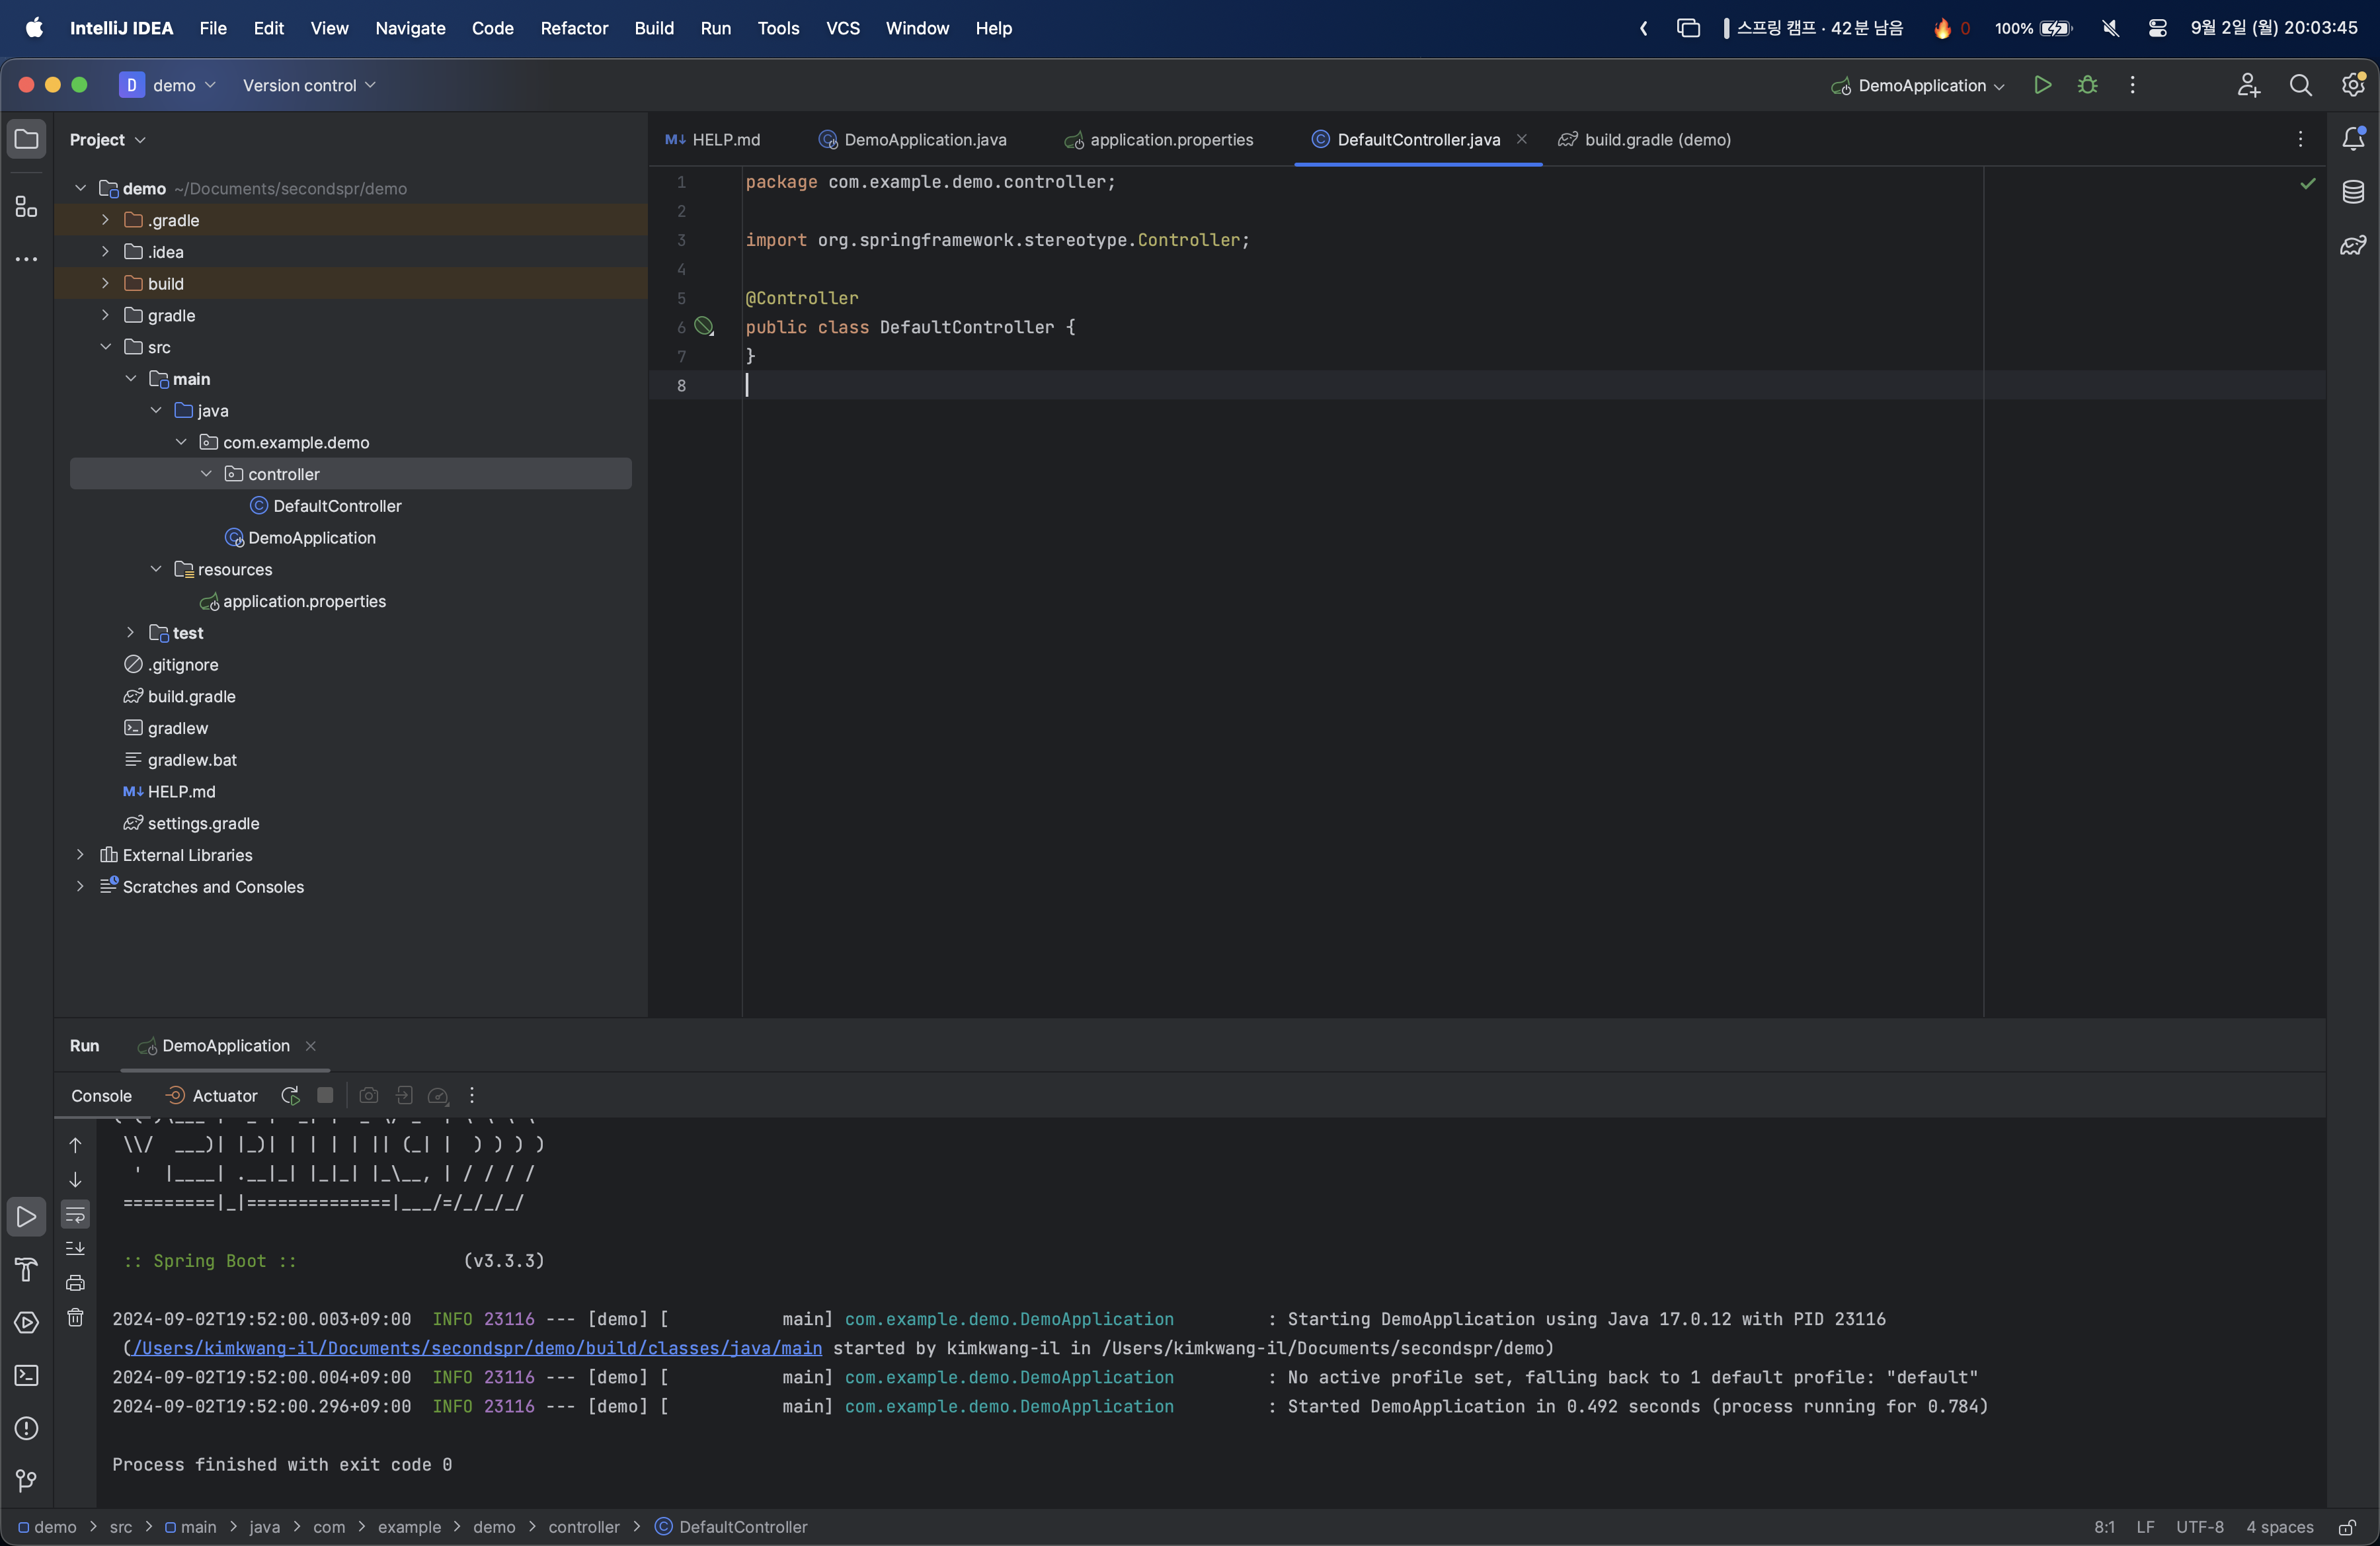The height and width of the screenshot is (1546, 2380).
Task: Toggle scroll to end of console
Action: pyautogui.click(x=75, y=1248)
